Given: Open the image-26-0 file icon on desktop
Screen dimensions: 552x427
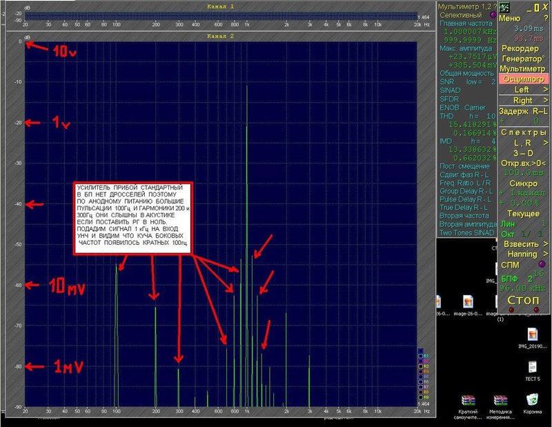Looking at the screenshot, I should pos(468,301).
